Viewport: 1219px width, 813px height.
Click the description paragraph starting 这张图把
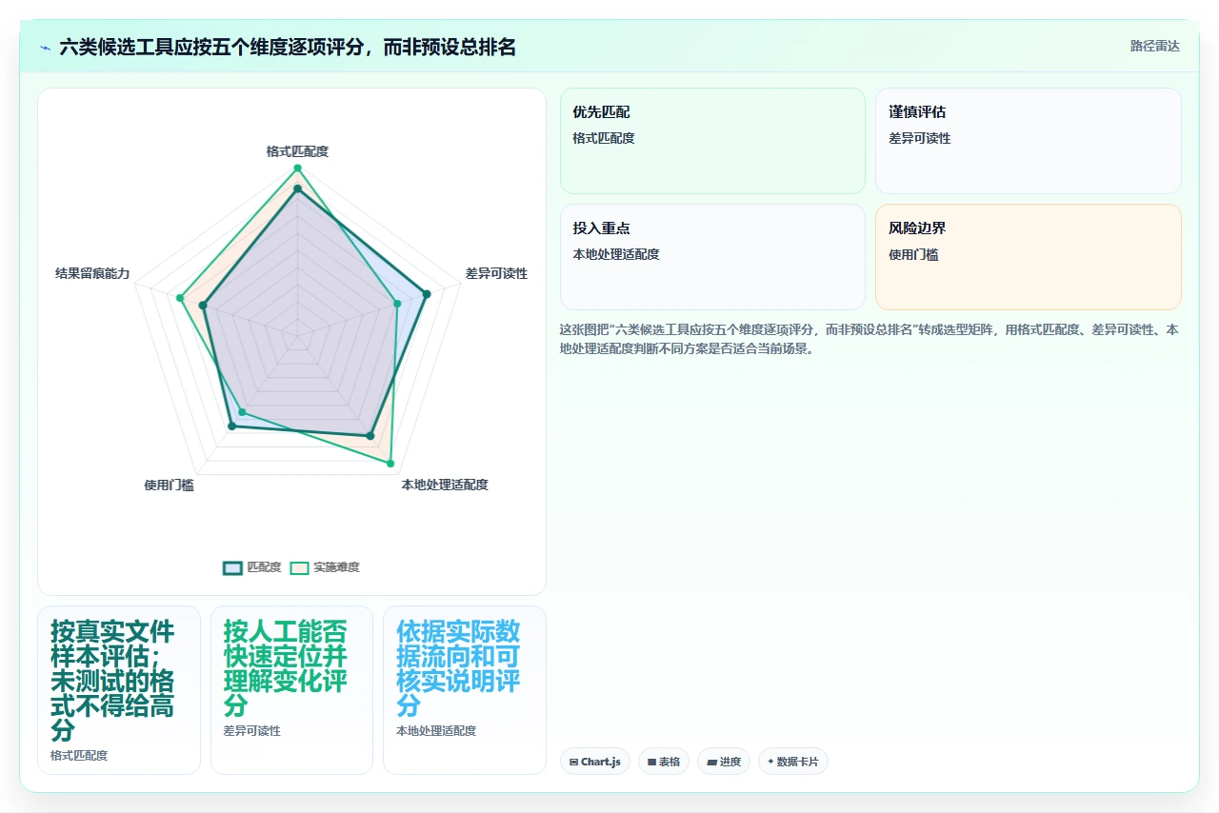(x=869, y=339)
